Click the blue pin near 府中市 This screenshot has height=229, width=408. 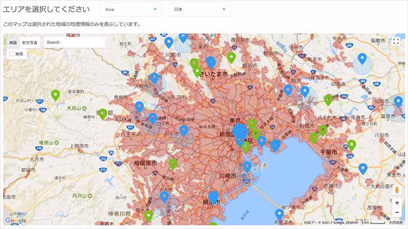tap(184, 131)
